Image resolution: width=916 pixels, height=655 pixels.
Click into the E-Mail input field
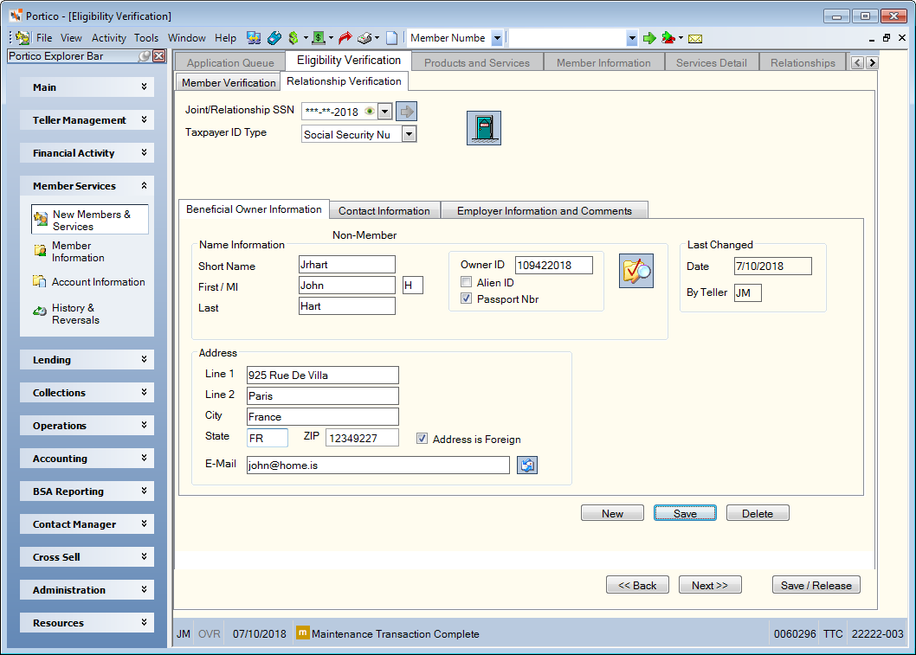pos(378,466)
